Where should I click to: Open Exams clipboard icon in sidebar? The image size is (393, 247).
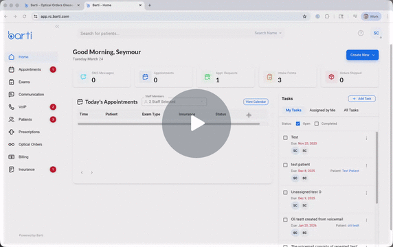(x=11, y=82)
